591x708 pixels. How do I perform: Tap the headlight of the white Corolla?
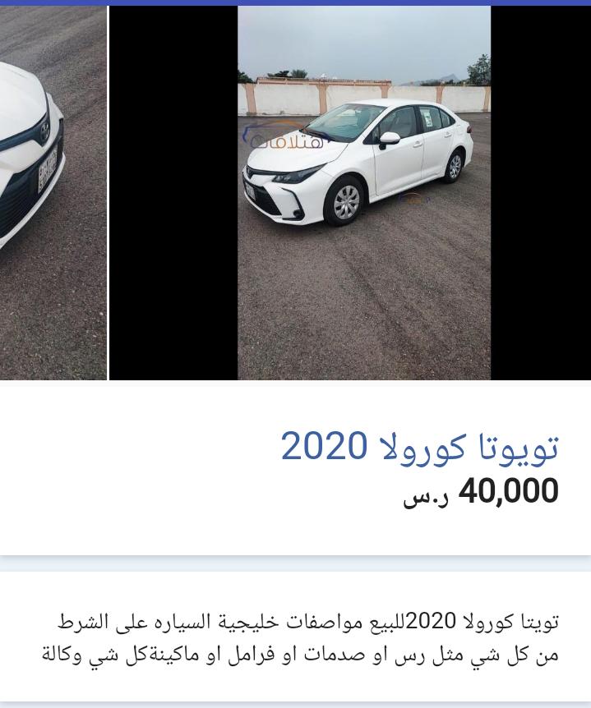(298, 175)
